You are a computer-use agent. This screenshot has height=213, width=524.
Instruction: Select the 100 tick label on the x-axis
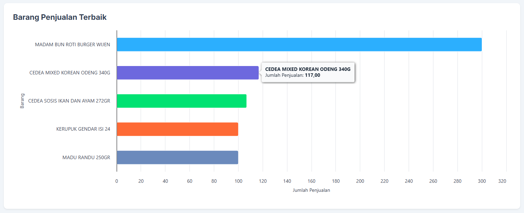[x=238, y=181]
